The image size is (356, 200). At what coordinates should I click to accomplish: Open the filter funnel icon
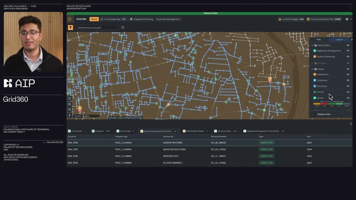pos(70,27)
